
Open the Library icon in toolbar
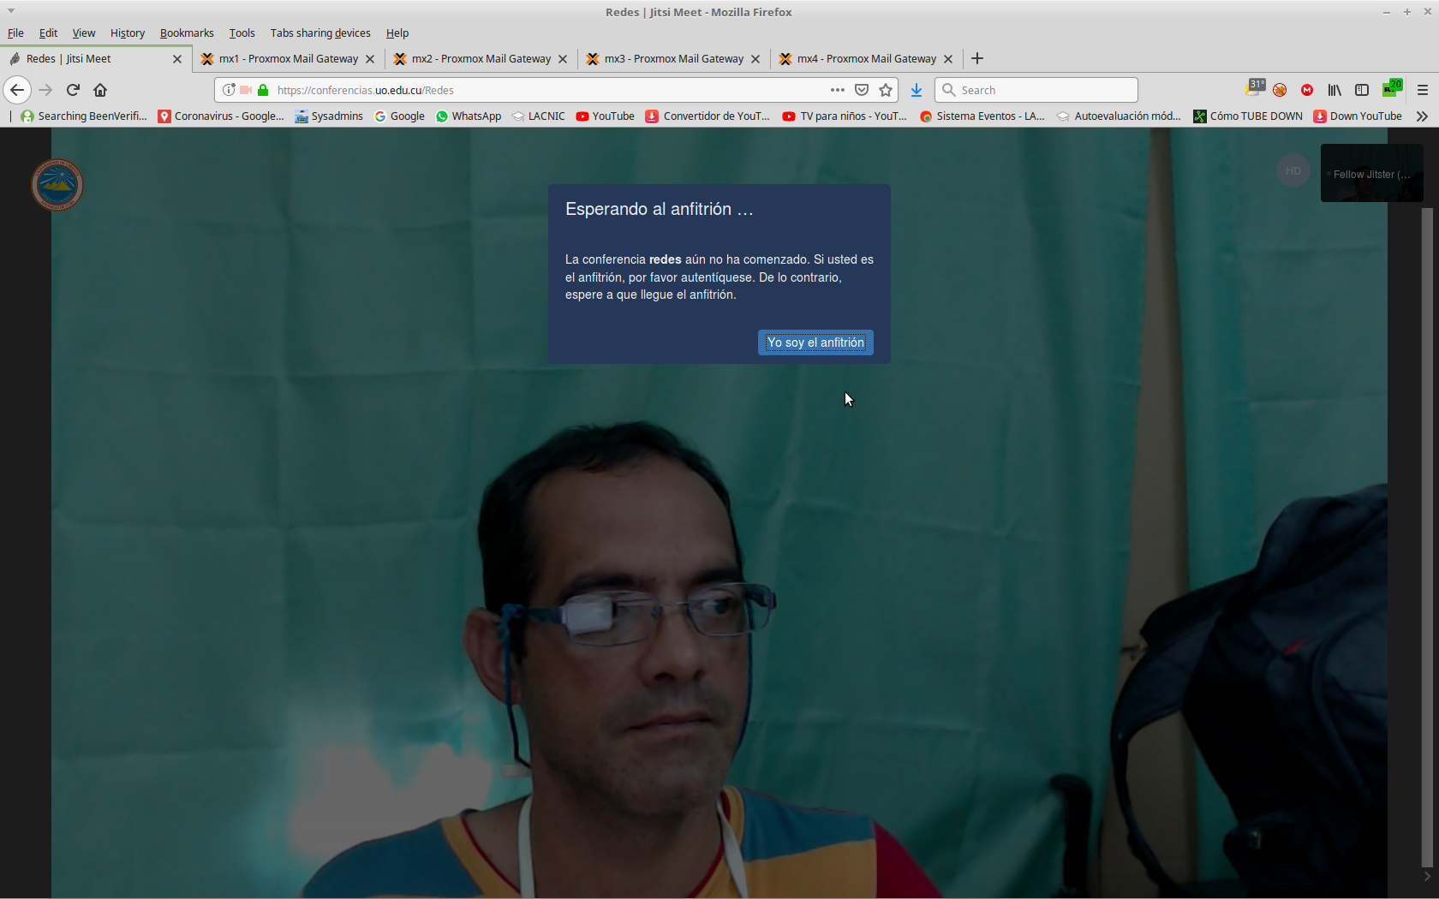click(x=1335, y=90)
